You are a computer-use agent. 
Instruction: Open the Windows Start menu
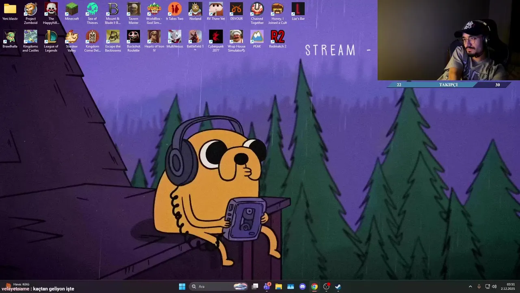click(182, 286)
